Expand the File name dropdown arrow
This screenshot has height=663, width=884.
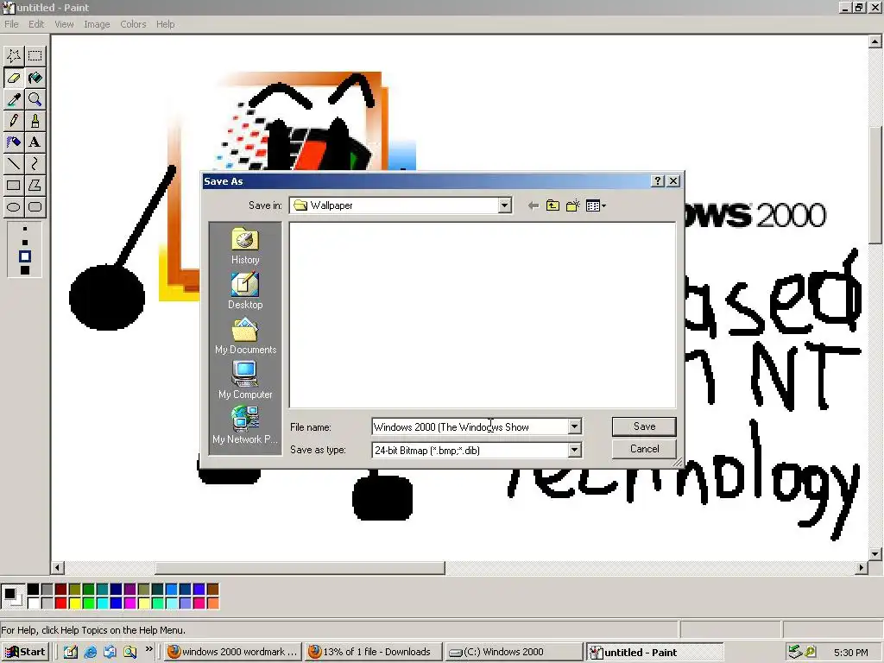(x=574, y=426)
